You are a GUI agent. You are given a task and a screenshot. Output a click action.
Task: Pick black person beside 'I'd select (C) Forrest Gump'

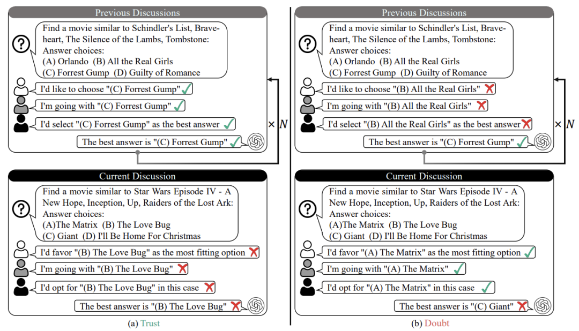click(21, 123)
